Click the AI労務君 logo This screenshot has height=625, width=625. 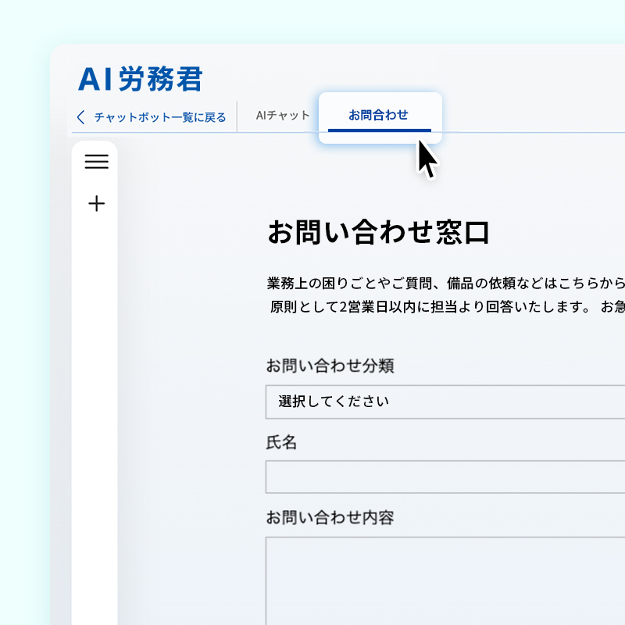tap(141, 79)
